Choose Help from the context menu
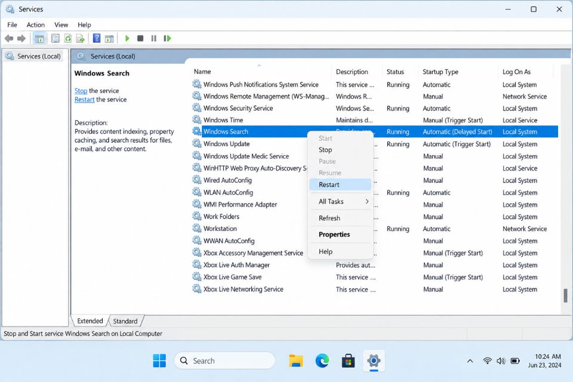The image size is (573, 382). pyautogui.click(x=340, y=251)
